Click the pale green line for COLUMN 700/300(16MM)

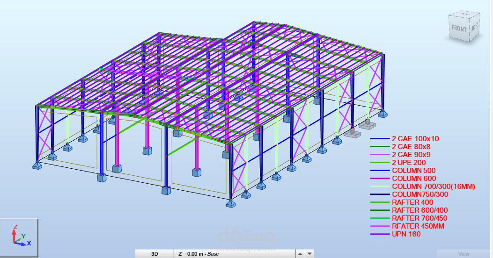coord(380,186)
